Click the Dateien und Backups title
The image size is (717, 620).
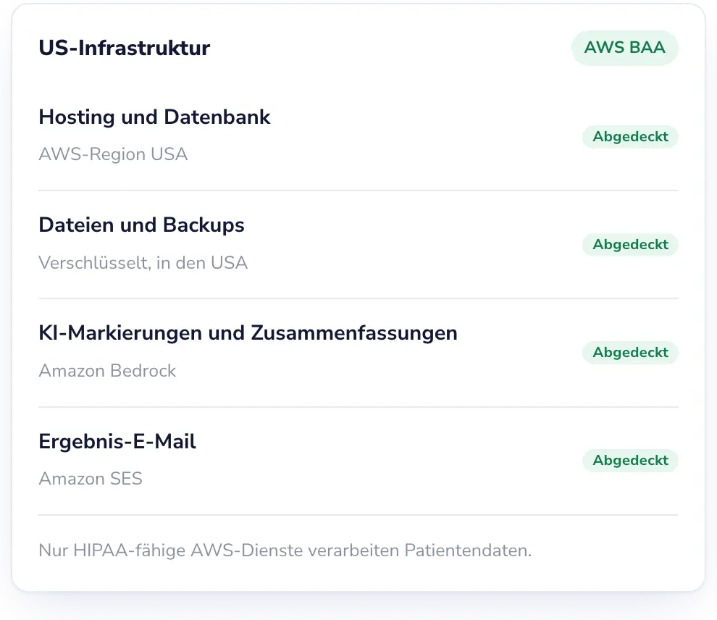click(141, 225)
